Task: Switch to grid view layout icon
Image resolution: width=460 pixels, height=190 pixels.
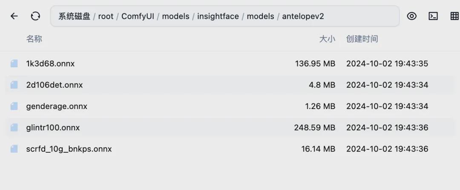Action: pyautogui.click(x=454, y=16)
